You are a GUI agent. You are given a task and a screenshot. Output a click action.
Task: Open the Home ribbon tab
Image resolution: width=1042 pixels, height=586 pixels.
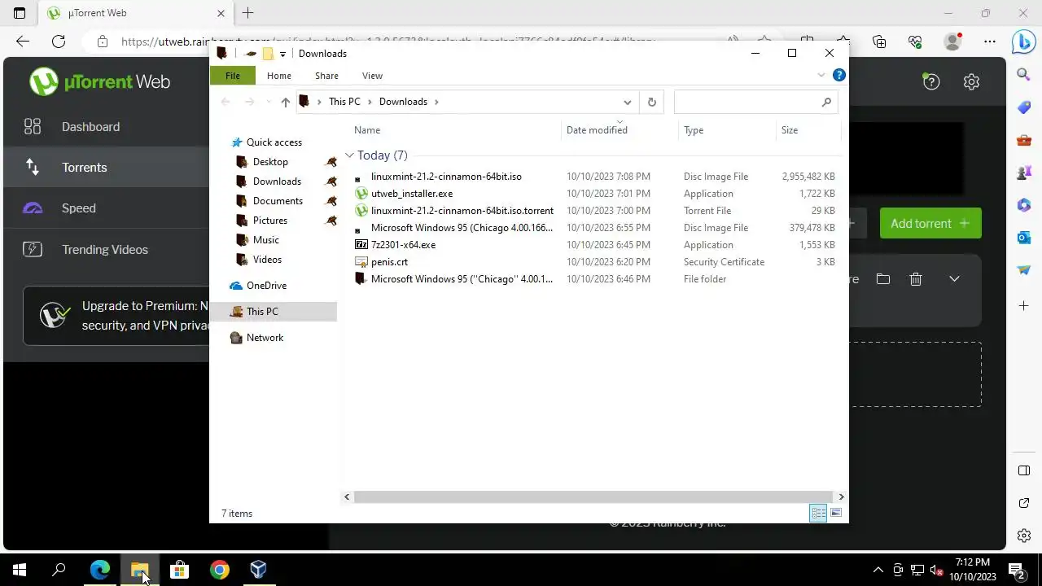point(278,76)
